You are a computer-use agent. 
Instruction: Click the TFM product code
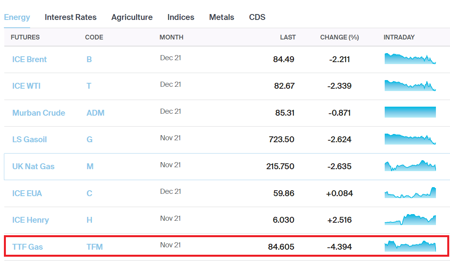tap(94, 247)
